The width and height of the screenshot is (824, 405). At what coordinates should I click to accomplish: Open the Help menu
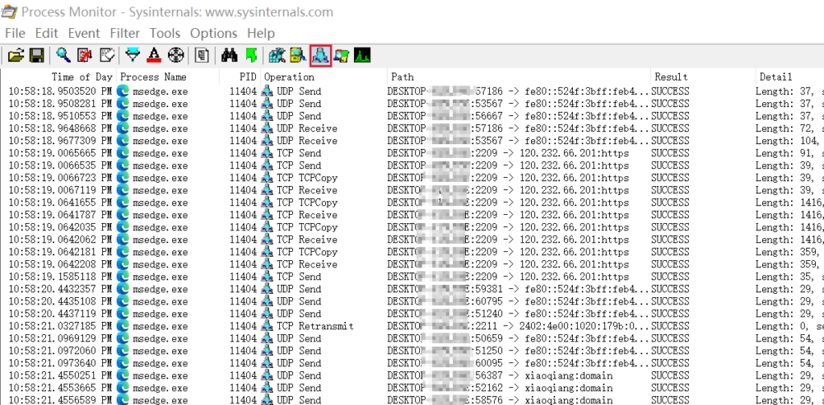[261, 33]
